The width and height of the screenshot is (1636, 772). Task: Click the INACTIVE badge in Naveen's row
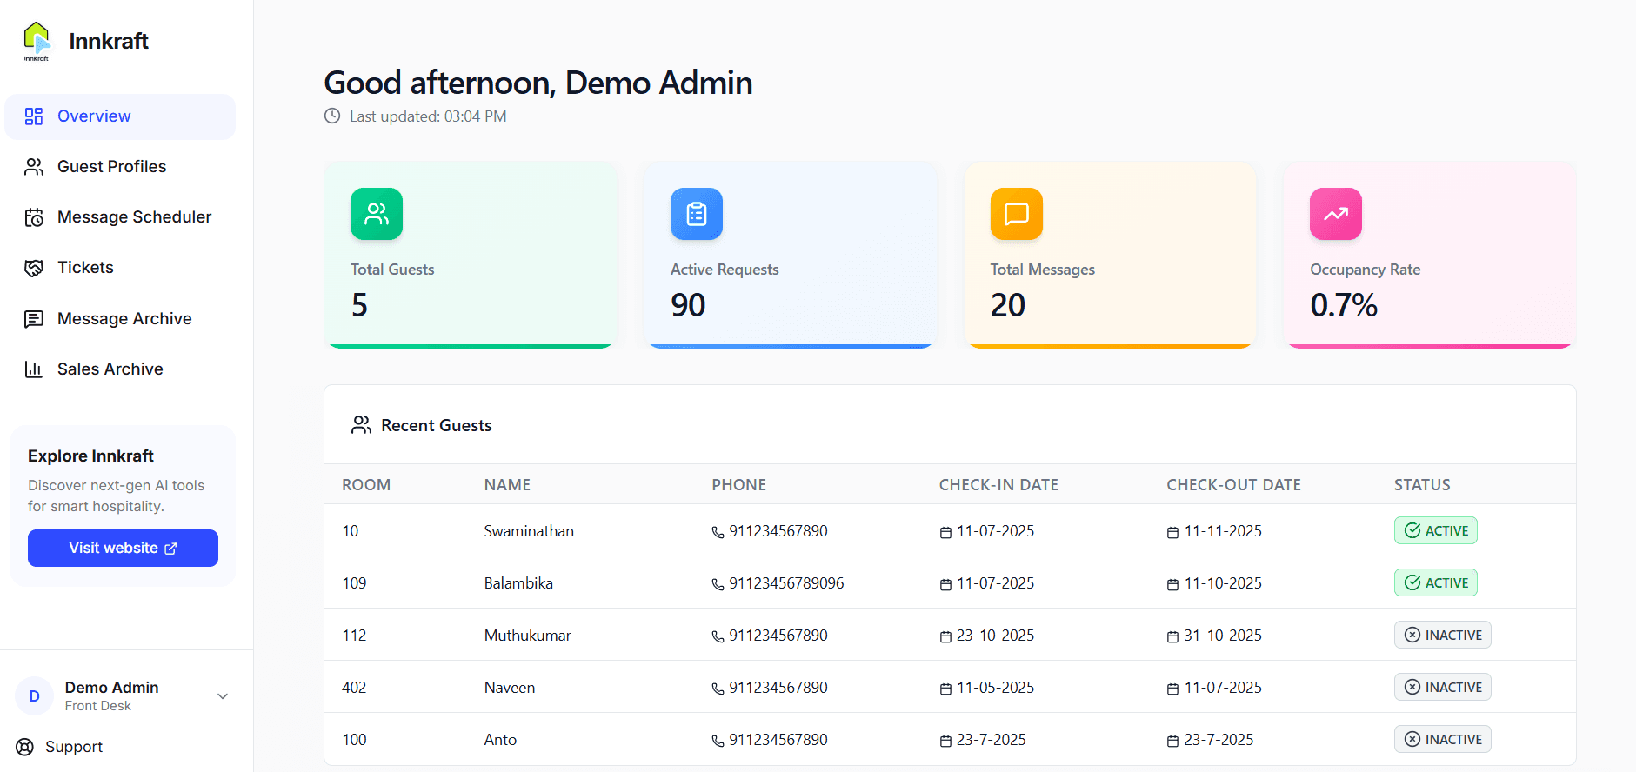pyautogui.click(x=1443, y=687)
